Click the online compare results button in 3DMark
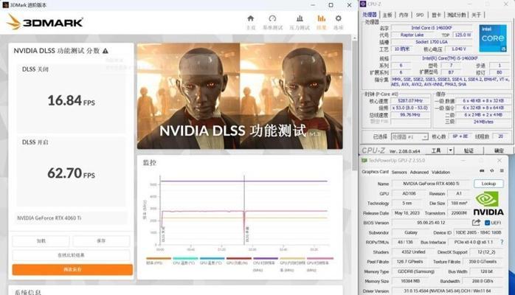The image size is (515, 295). point(72,255)
